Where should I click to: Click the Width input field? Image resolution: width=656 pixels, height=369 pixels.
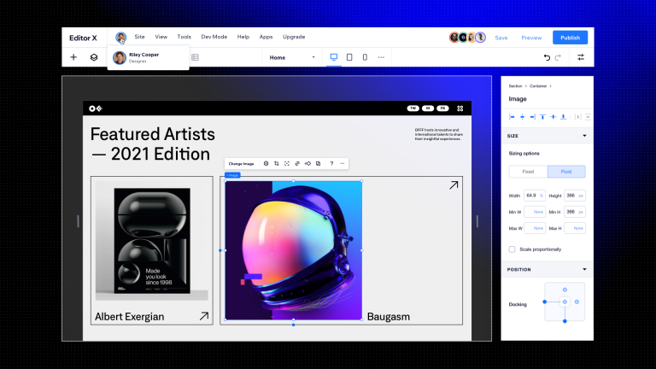tap(531, 196)
